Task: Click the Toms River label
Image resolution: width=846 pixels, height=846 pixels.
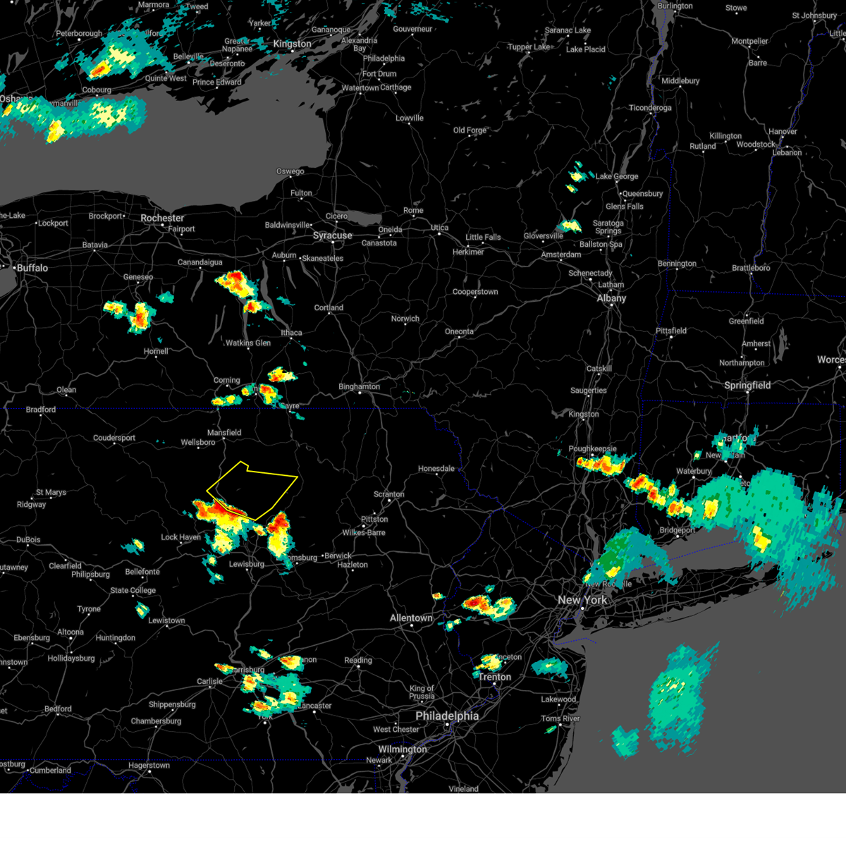Action: [560, 719]
